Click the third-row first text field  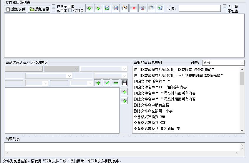point(14,83)
